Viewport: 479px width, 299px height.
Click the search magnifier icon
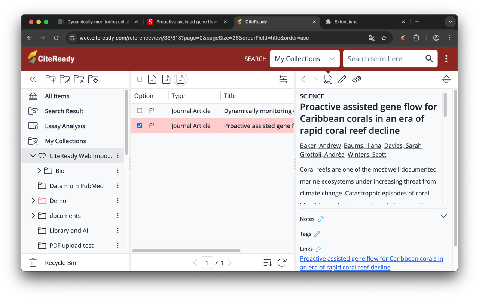tap(429, 59)
